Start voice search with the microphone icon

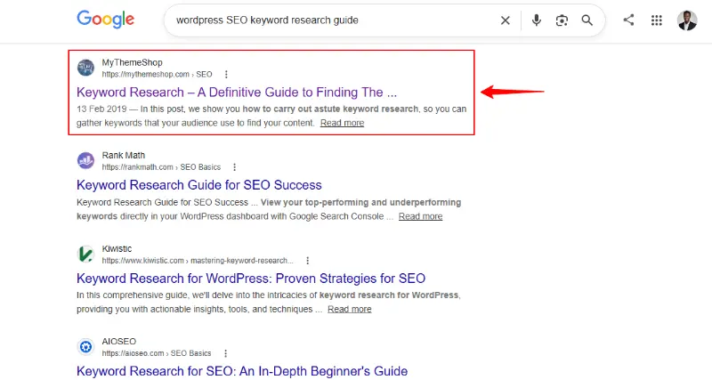click(x=537, y=20)
